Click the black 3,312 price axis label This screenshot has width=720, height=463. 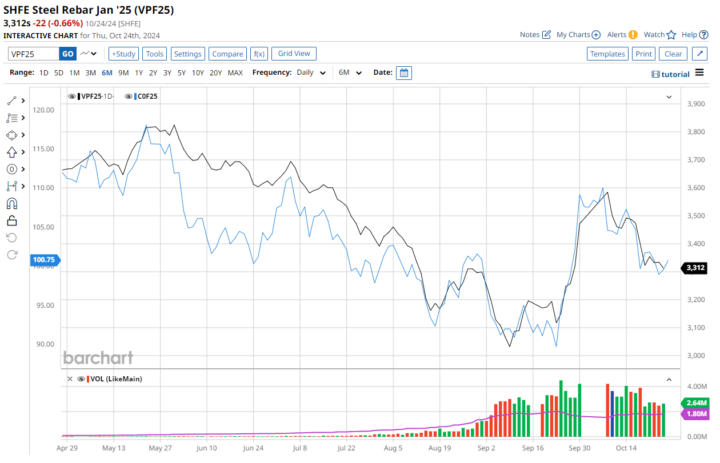694,268
